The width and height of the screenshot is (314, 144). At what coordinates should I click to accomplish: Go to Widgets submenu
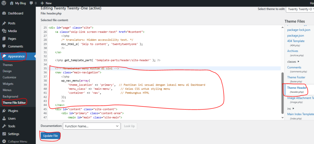pos(8,84)
